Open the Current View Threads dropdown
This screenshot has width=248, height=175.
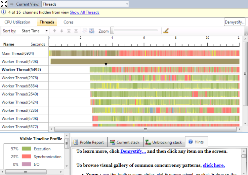click(x=85, y=4)
